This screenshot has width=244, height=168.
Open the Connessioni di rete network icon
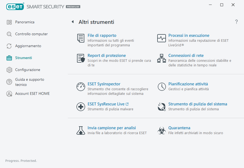tap(162, 58)
